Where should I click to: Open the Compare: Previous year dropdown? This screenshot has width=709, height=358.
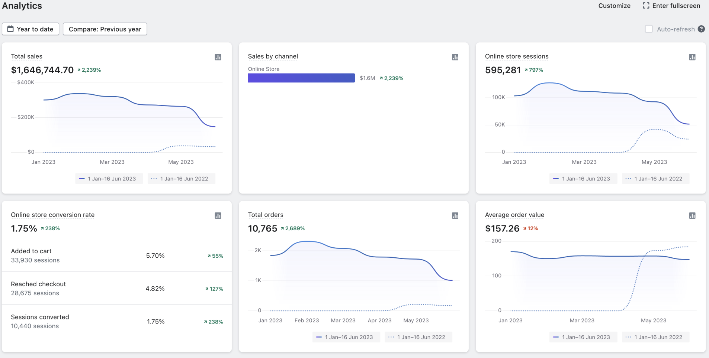105,29
